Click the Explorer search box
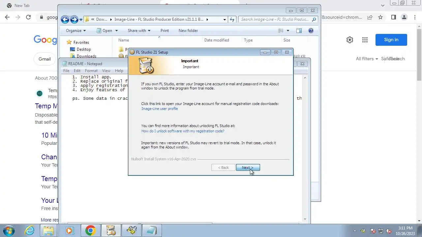Image resolution: width=422 pixels, height=237 pixels. point(278,19)
